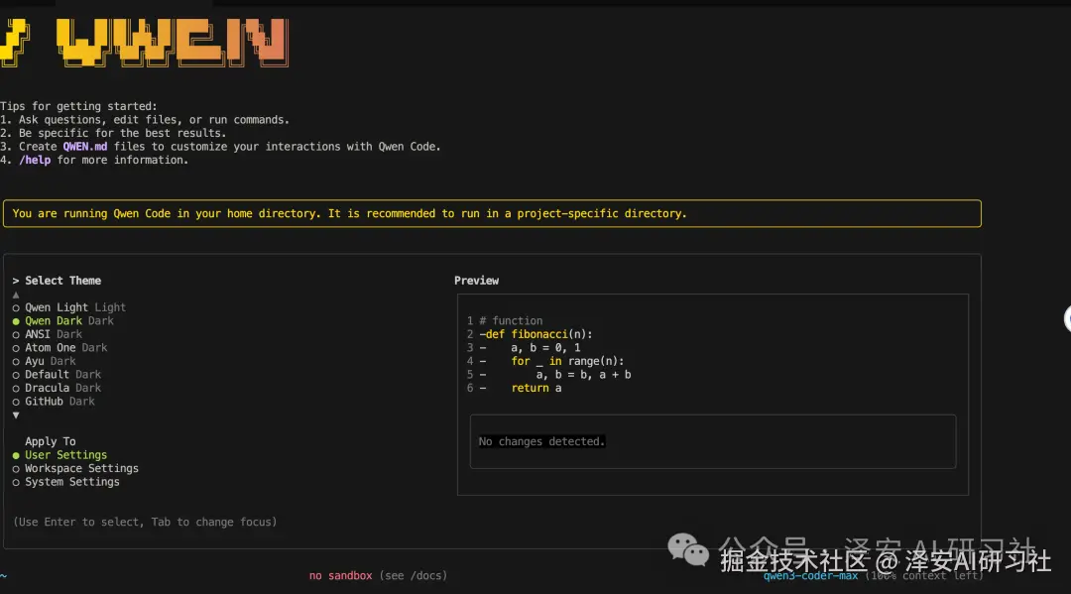Click the /help command text
Image resolution: width=1071 pixels, height=594 pixels.
35,160
